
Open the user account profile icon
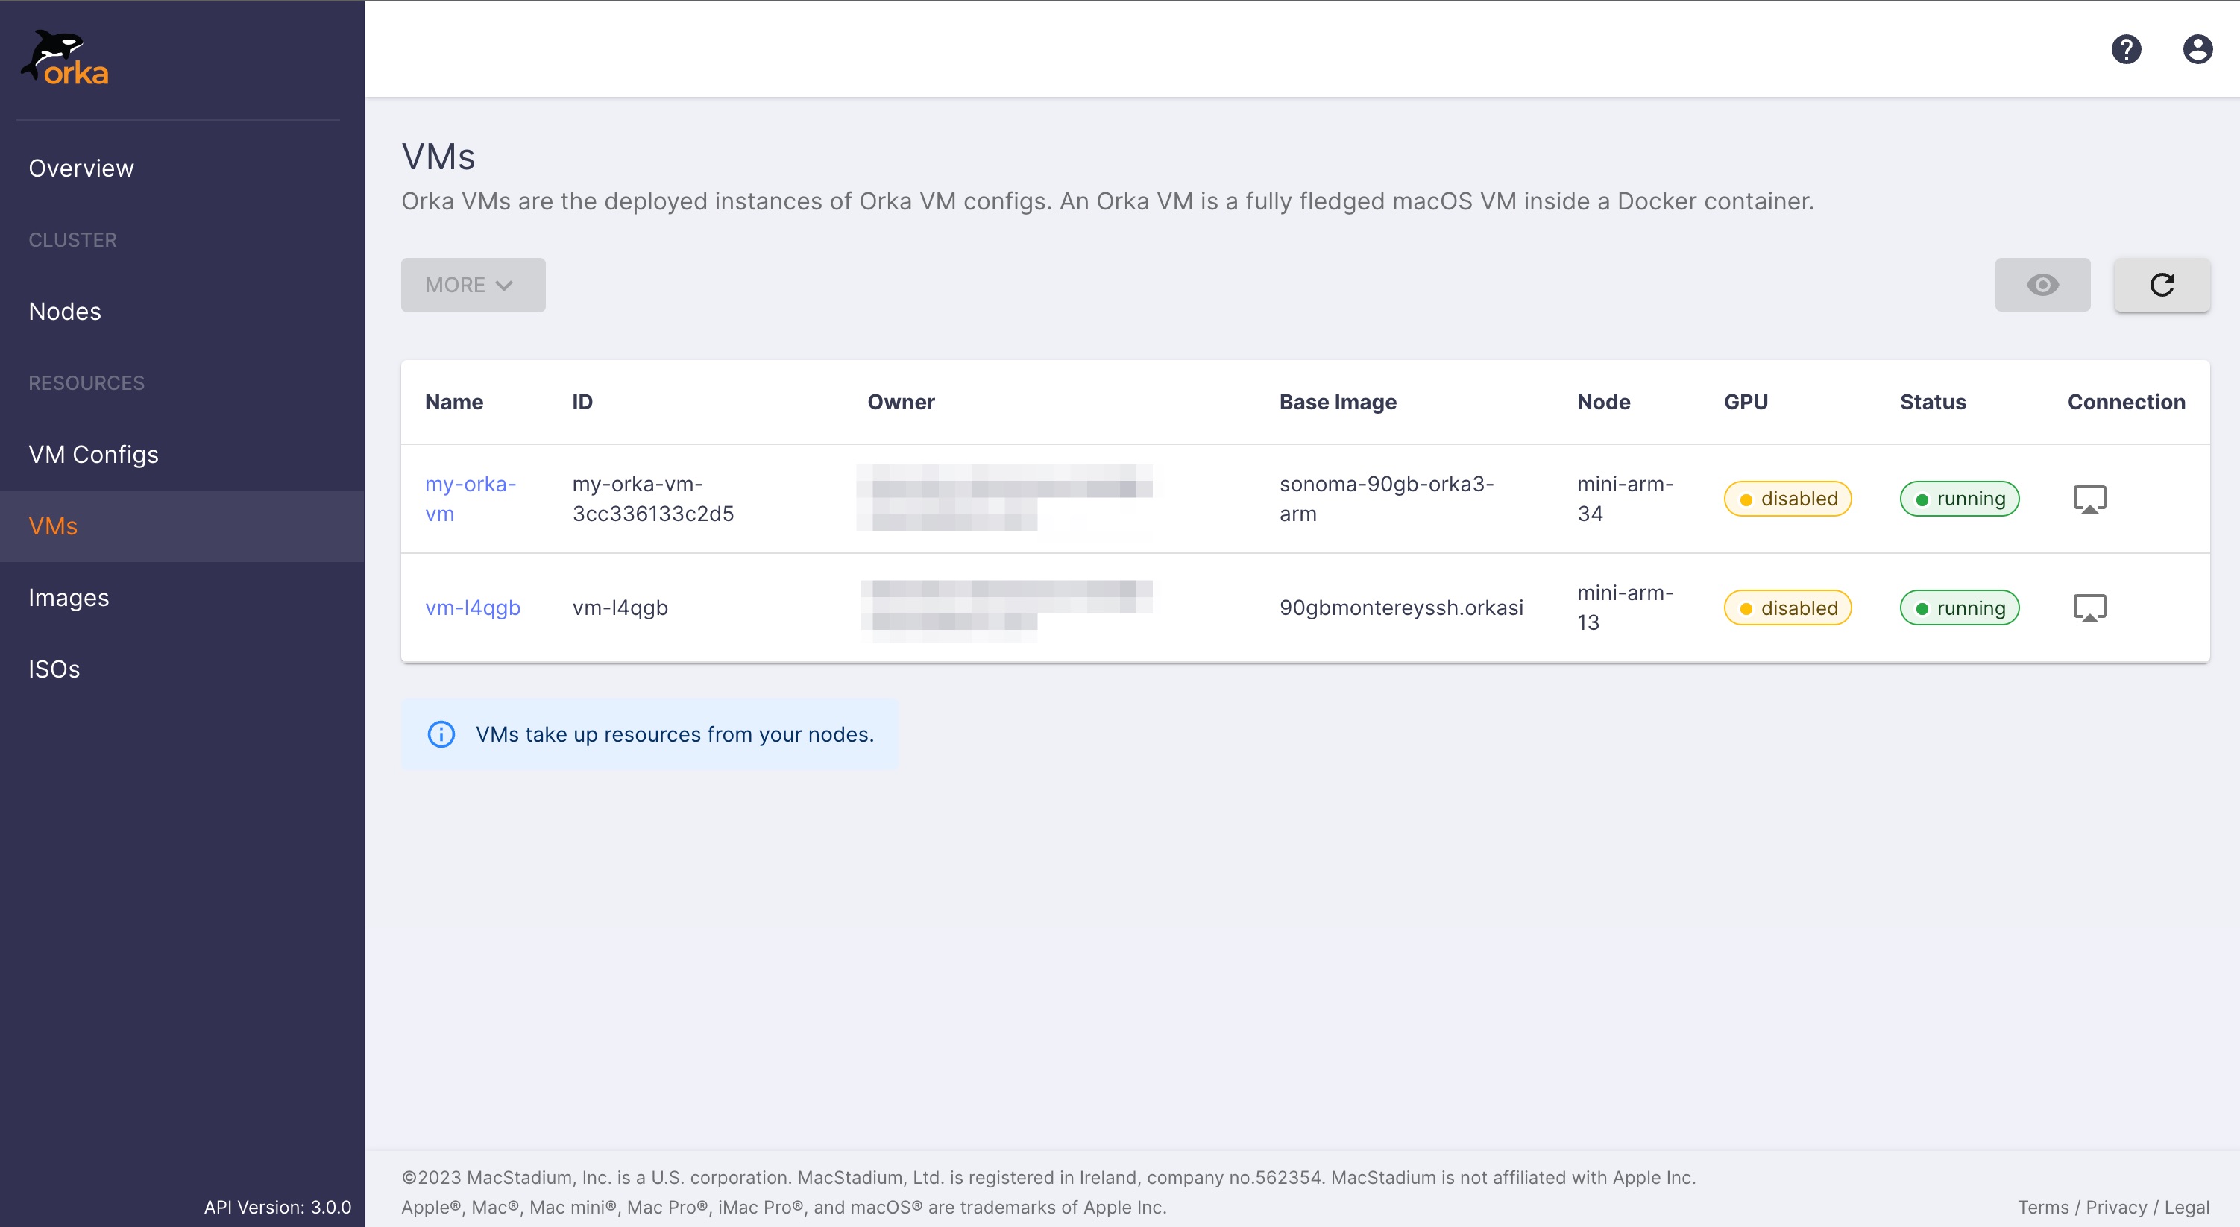pyautogui.click(x=2197, y=48)
